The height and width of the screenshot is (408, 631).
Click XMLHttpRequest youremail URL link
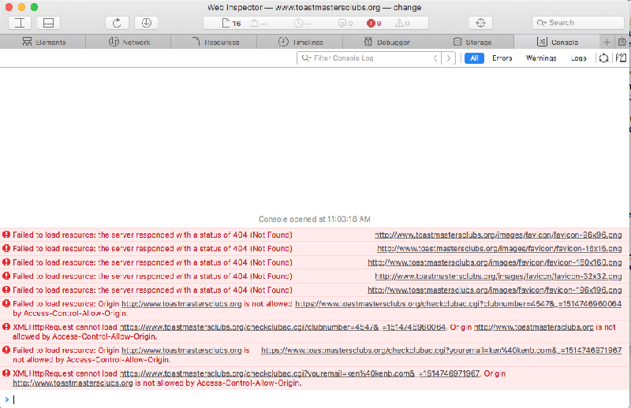coord(300,373)
